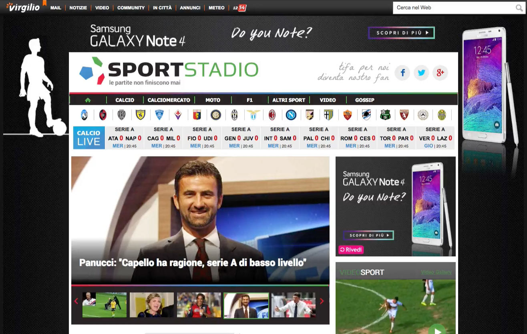
Task: Advance the news carousel with right arrow
Action: 322,301
